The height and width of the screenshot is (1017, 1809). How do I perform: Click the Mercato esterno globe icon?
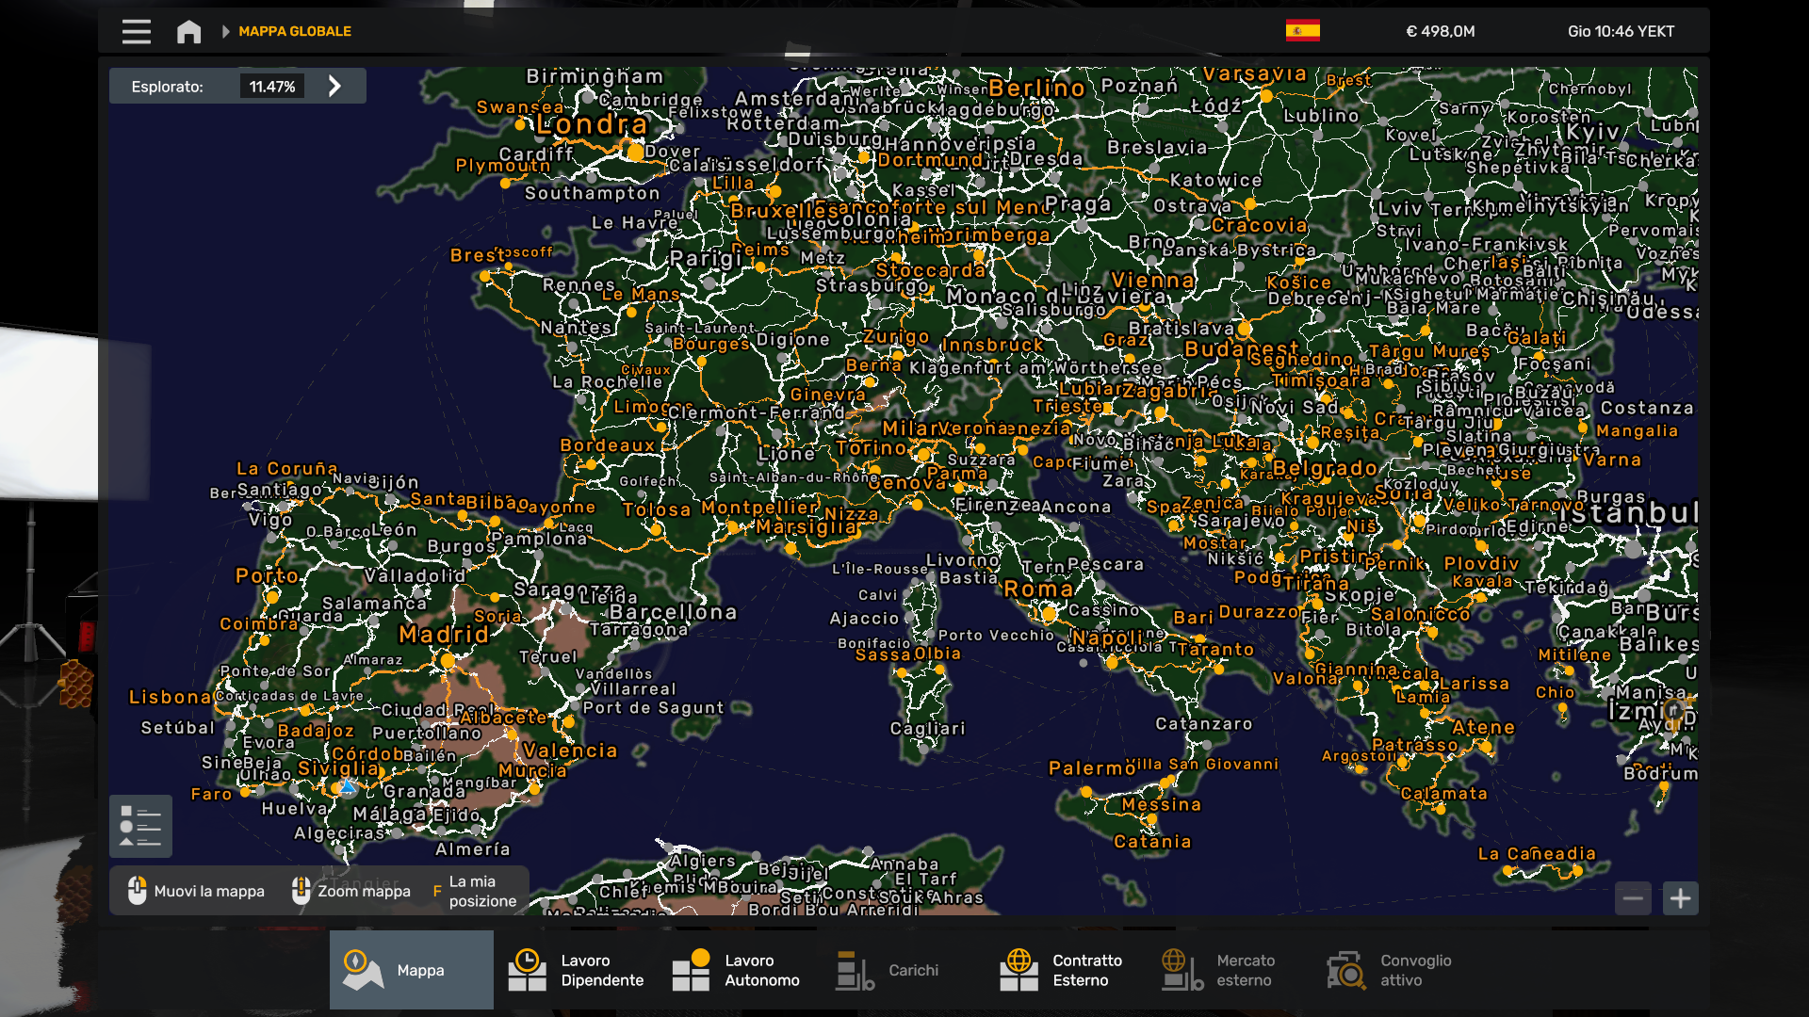coord(1182,970)
